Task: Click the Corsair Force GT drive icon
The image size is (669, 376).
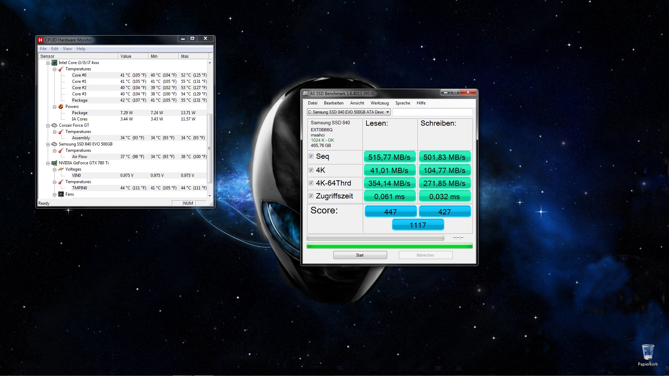Action: point(54,125)
